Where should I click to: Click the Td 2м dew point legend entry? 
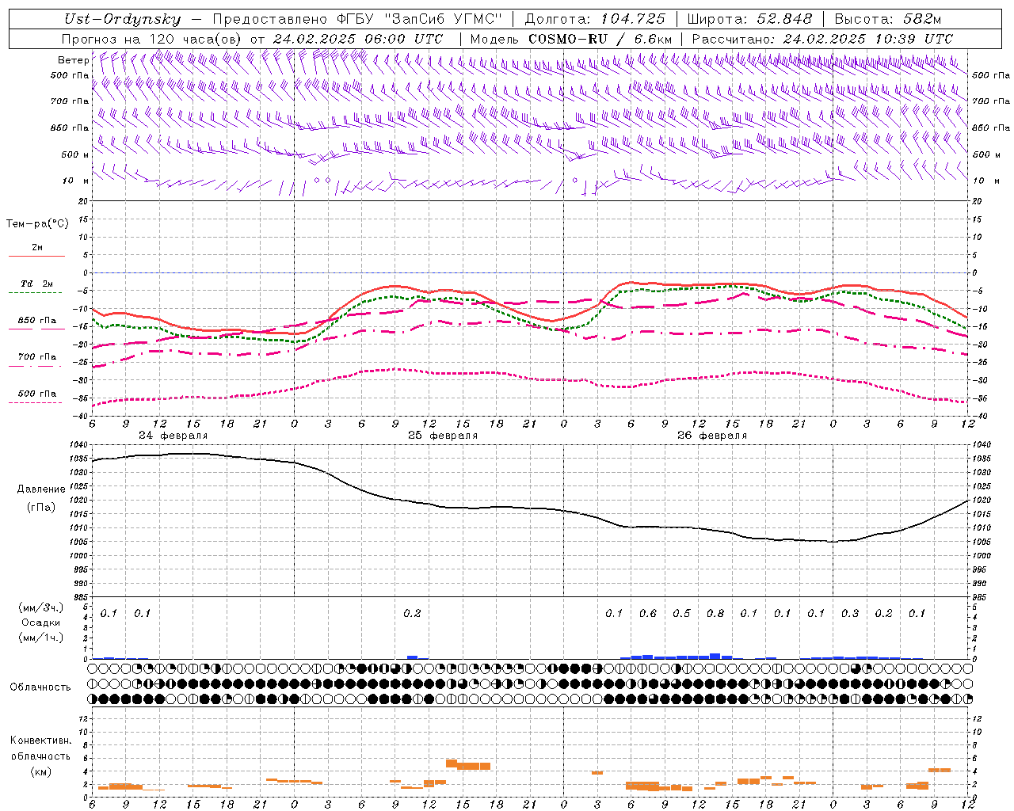37,284
